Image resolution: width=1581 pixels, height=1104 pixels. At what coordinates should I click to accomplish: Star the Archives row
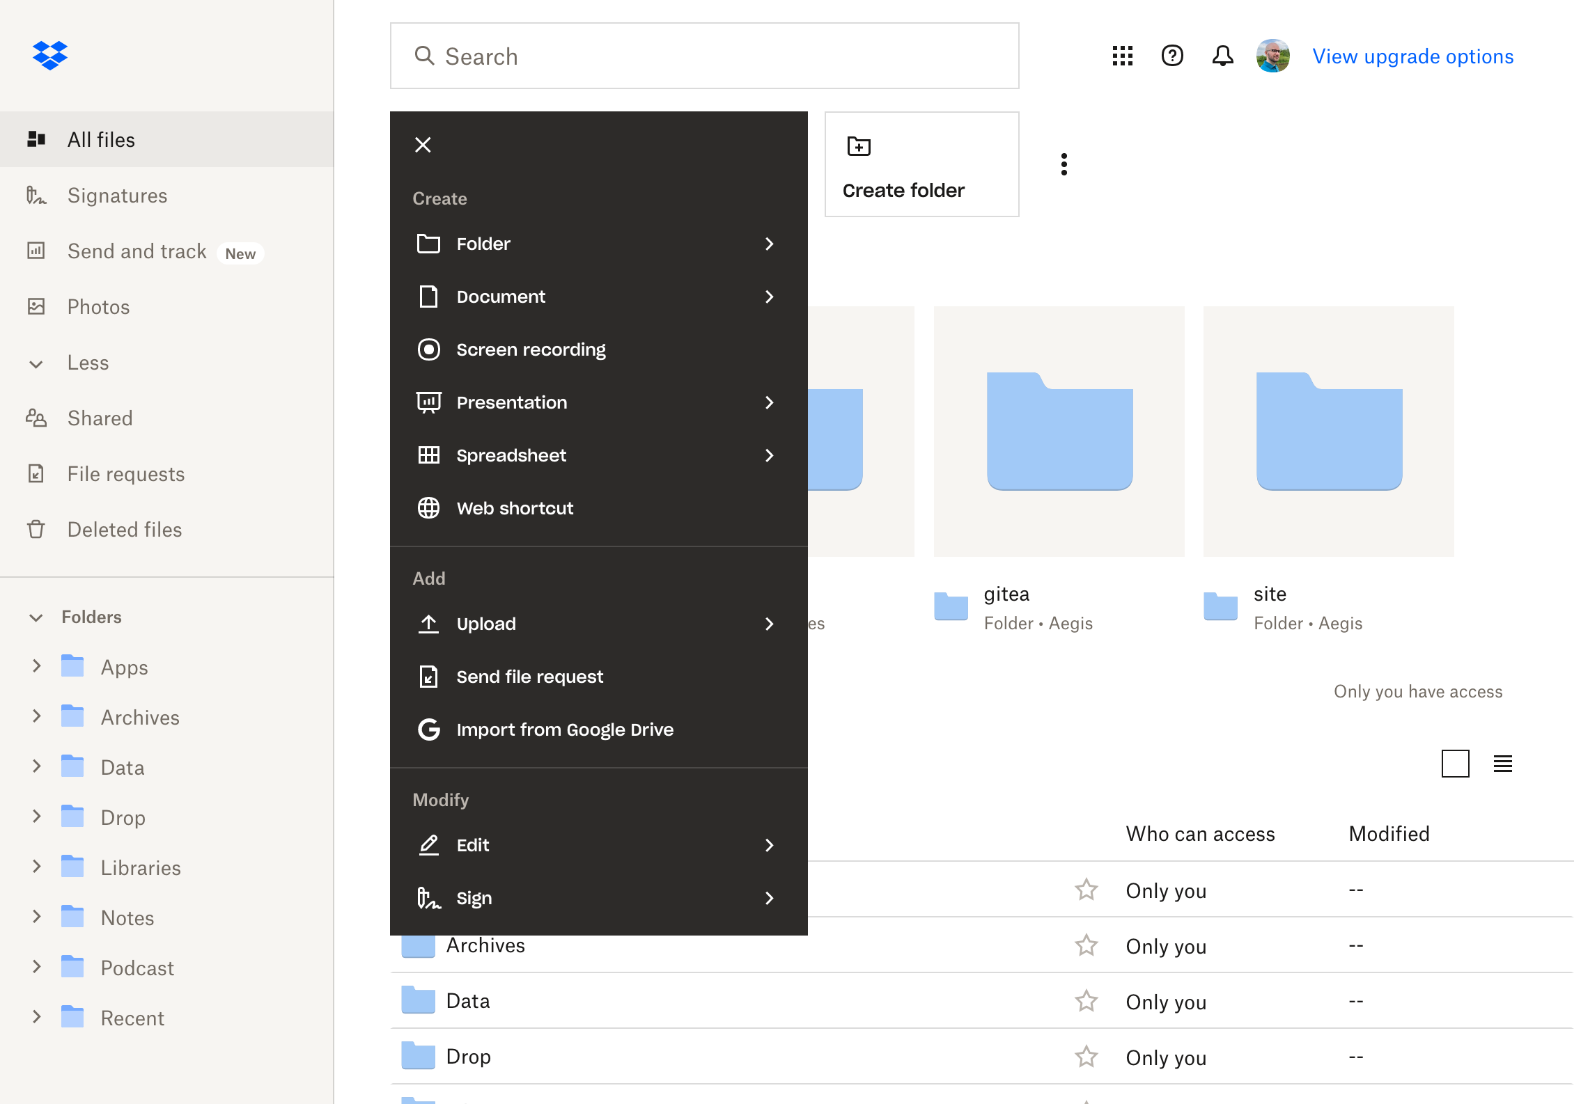(1086, 945)
